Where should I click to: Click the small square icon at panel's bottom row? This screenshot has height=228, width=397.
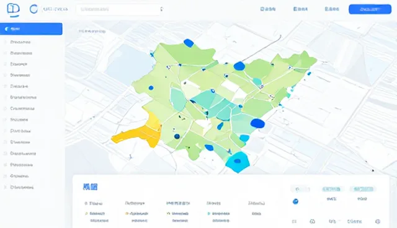[294, 221]
